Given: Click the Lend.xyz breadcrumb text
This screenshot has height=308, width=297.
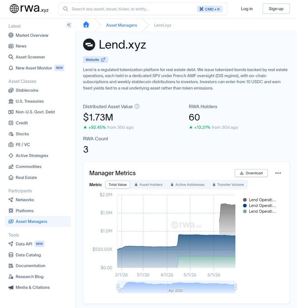Looking at the screenshot, I should (x=162, y=25).
